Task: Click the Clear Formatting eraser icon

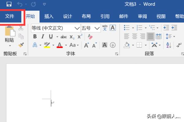Action: pos(90,37)
